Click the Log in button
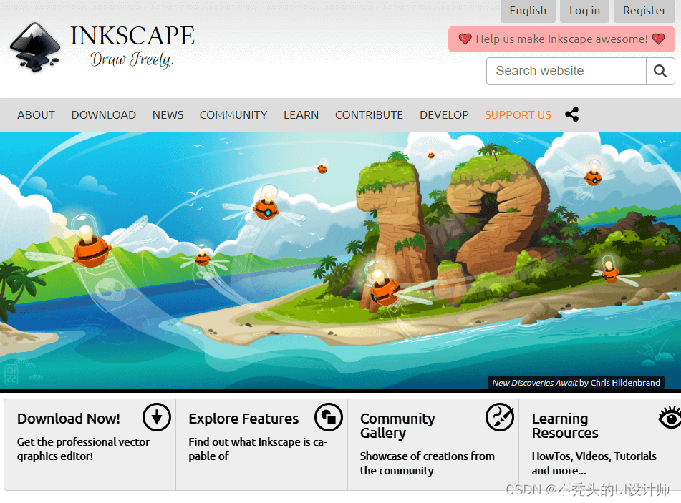681x503 pixels. (x=584, y=11)
